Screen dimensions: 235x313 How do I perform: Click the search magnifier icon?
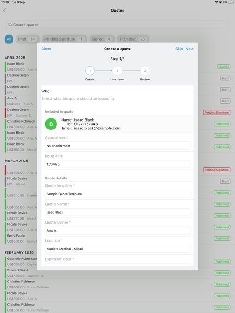tap(10, 25)
